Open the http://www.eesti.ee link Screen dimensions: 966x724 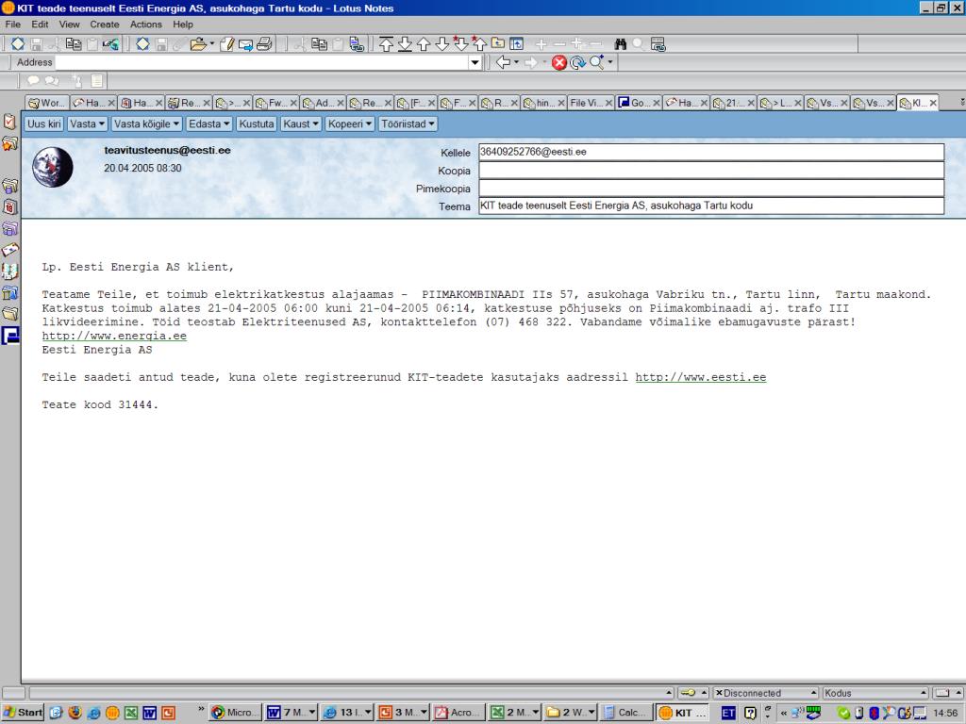click(x=701, y=377)
